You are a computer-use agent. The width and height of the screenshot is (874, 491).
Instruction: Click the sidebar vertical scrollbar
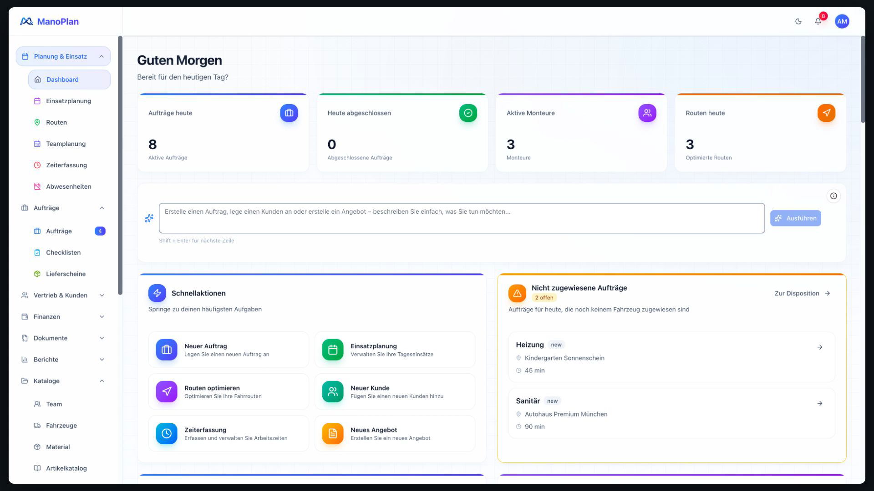point(120,165)
